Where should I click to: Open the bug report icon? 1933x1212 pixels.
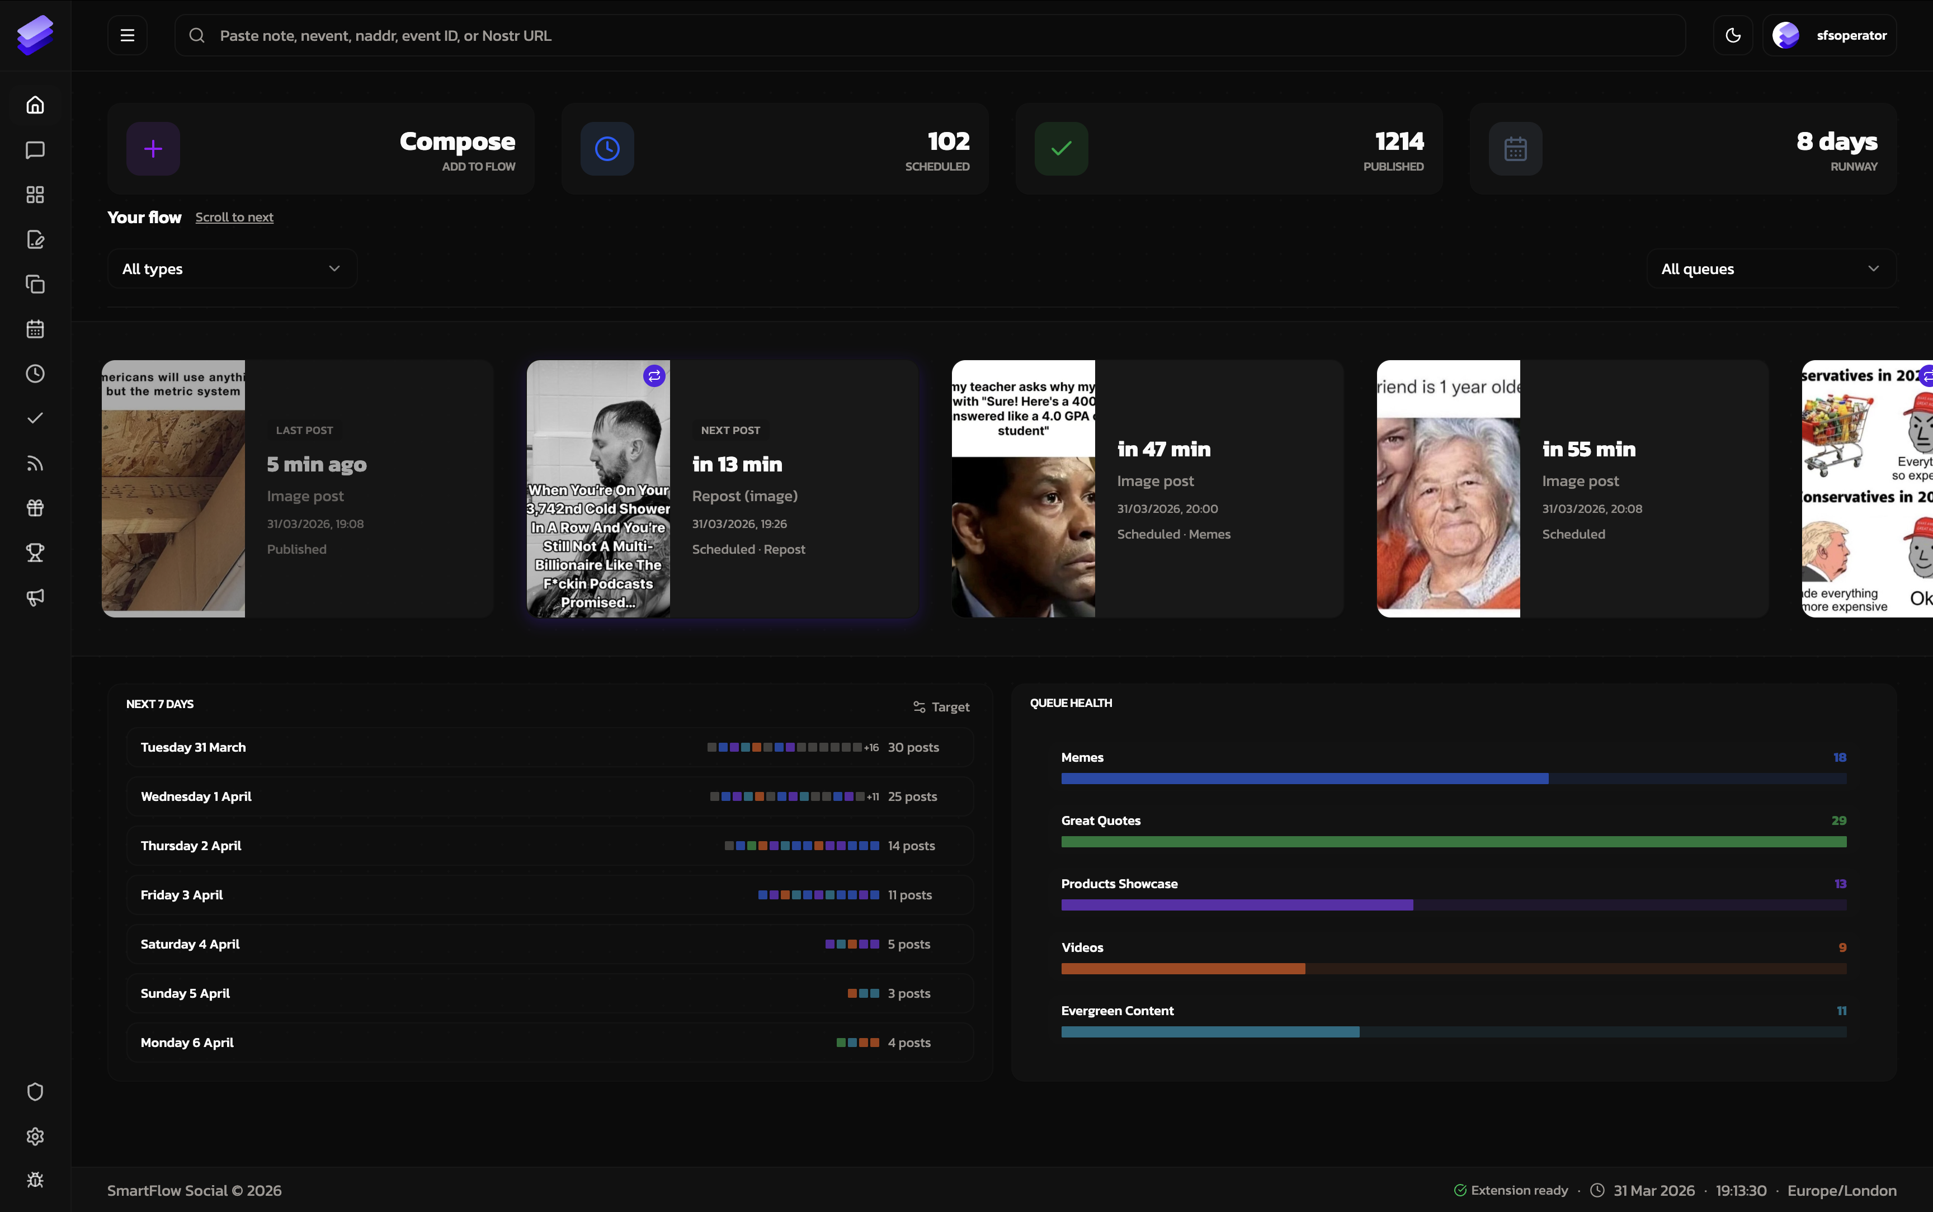35,1178
